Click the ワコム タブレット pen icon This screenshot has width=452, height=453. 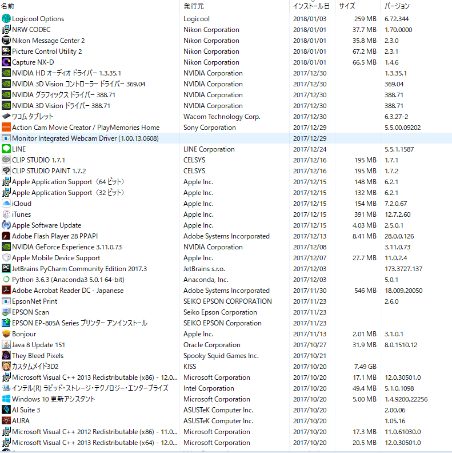(6, 117)
